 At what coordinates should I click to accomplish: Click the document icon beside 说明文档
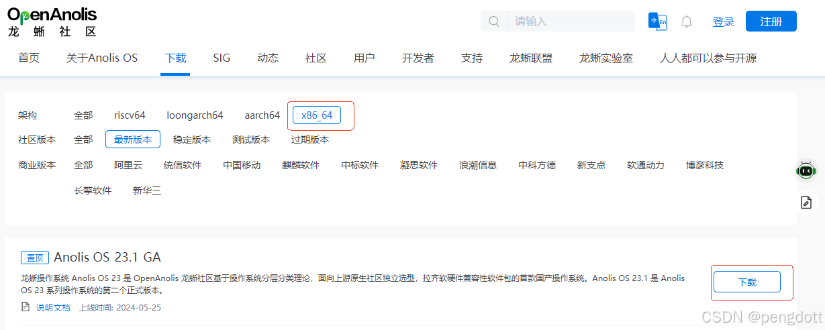click(26, 307)
